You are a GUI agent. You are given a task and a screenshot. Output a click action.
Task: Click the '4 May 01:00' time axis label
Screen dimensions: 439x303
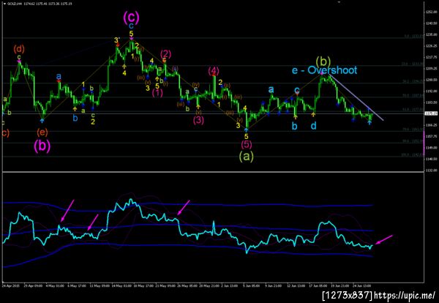(55, 286)
